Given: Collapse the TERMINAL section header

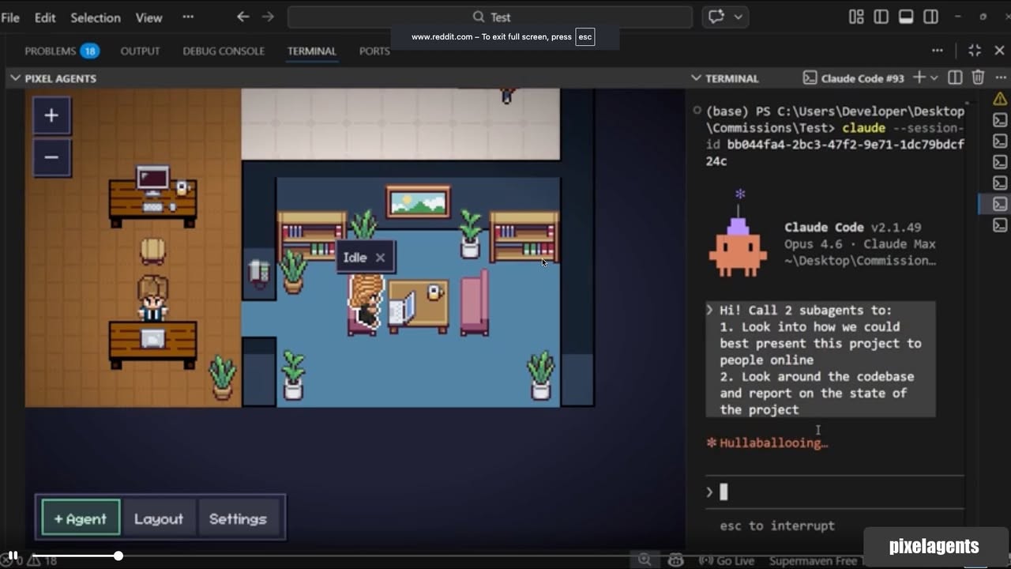Looking at the screenshot, I should point(695,77).
